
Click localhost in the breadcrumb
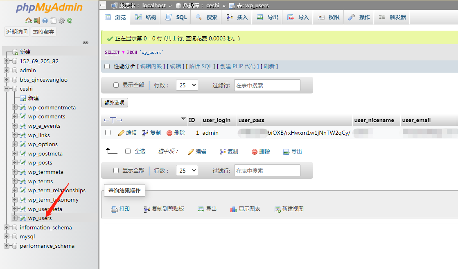click(x=154, y=5)
